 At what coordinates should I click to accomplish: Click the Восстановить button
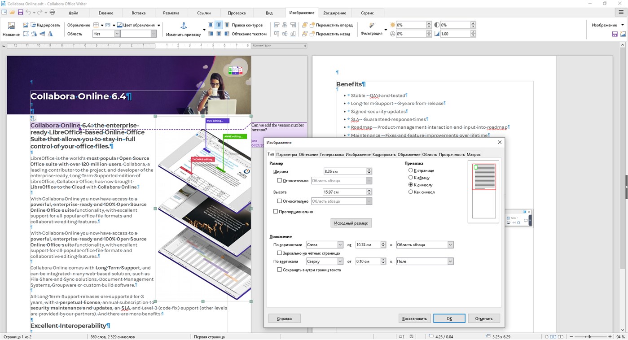point(414,318)
